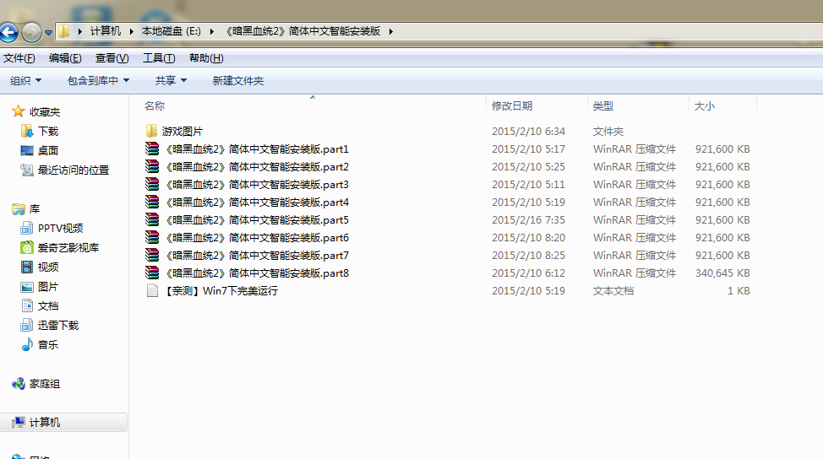
Task: Click the 新建文件夹 button
Action: pyautogui.click(x=237, y=81)
